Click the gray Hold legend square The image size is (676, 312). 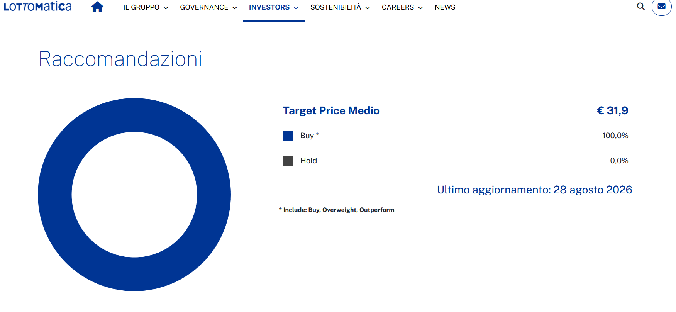coord(288,161)
